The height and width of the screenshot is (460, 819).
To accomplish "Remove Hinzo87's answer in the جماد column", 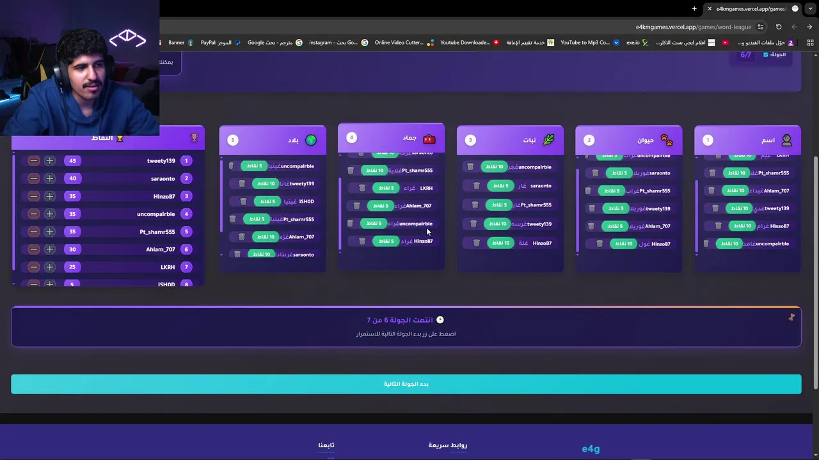I will coord(362,241).
